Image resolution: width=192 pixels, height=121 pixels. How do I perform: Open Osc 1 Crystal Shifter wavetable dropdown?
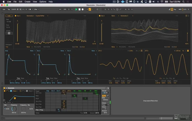tap(42, 16)
